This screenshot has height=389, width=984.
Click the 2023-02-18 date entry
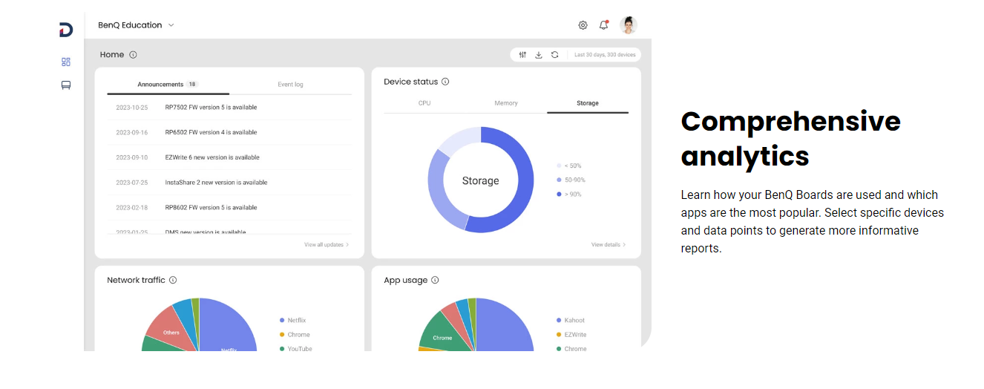coord(131,208)
